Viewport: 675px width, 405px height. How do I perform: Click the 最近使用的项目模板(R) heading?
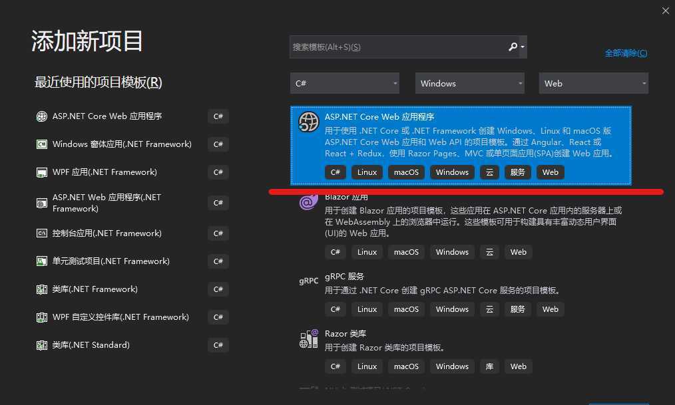(x=98, y=82)
